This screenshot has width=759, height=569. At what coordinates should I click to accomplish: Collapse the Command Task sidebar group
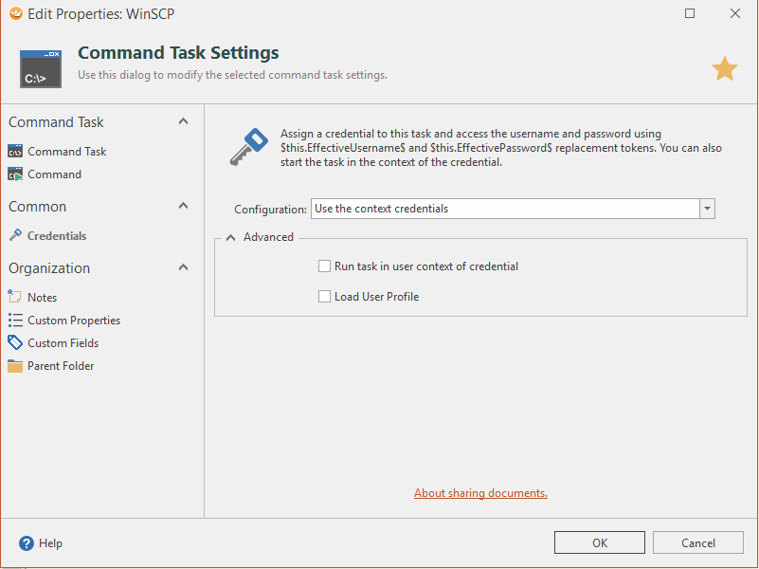pyautogui.click(x=183, y=121)
